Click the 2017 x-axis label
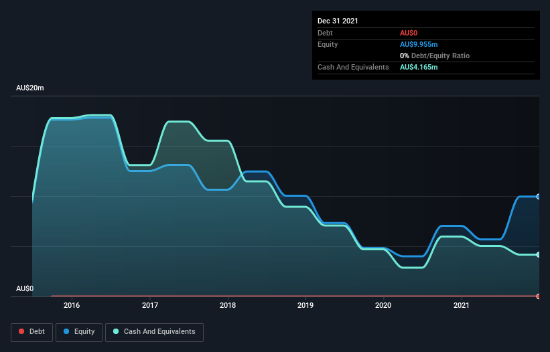The height and width of the screenshot is (352, 550). (150, 305)
